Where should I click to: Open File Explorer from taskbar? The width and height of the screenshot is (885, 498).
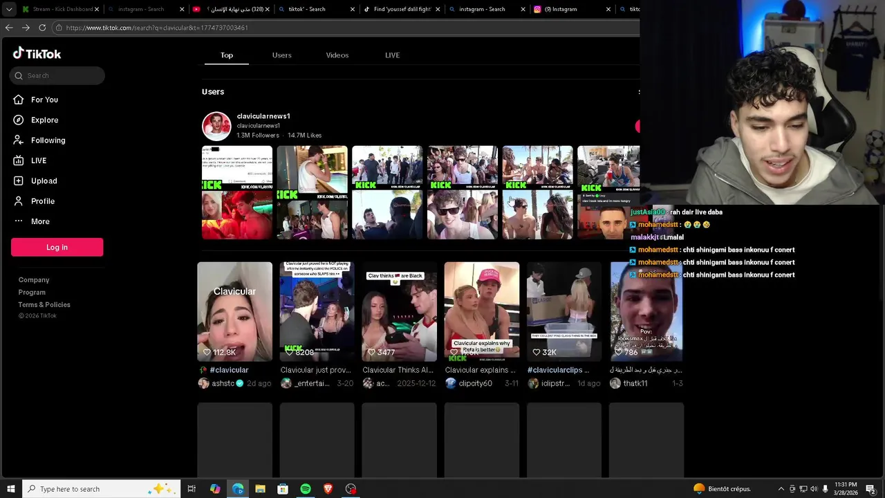coord(260,489)
